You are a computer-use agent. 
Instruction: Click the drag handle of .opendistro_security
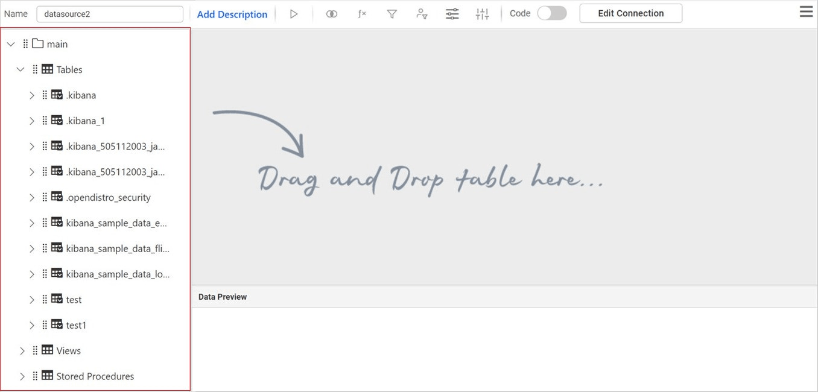click(45, 197)
